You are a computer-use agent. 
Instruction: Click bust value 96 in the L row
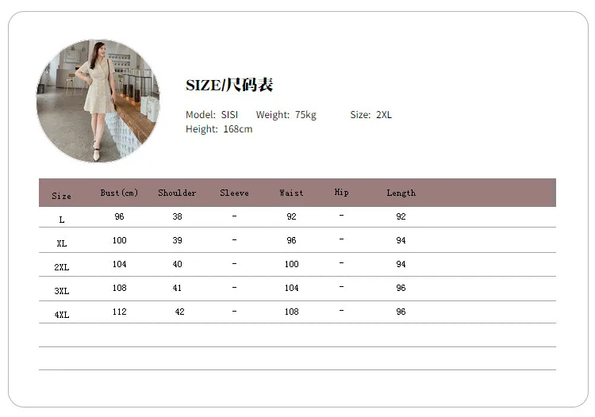[x=119, y=216]
